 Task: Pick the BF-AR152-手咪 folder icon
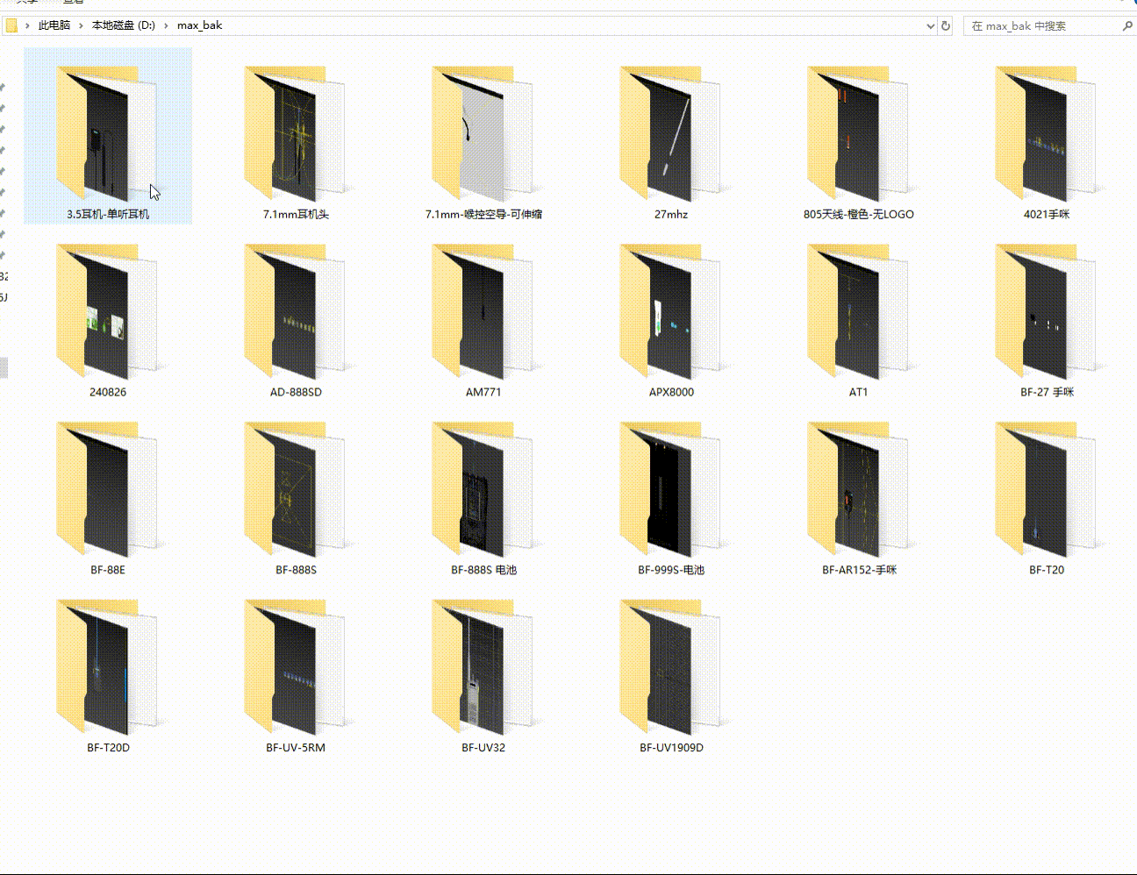pyautogui.click(x=858, y=490)
